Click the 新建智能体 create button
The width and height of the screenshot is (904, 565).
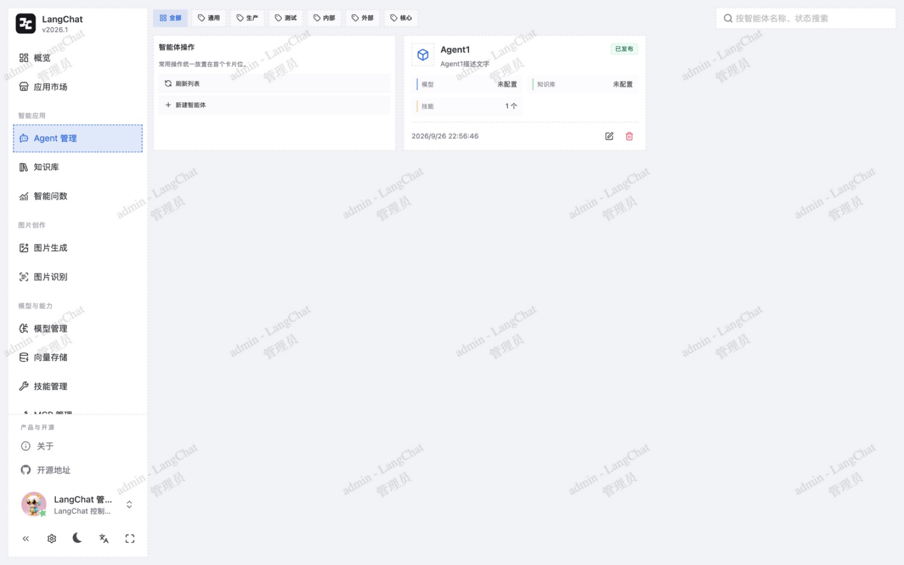[275, 105]
